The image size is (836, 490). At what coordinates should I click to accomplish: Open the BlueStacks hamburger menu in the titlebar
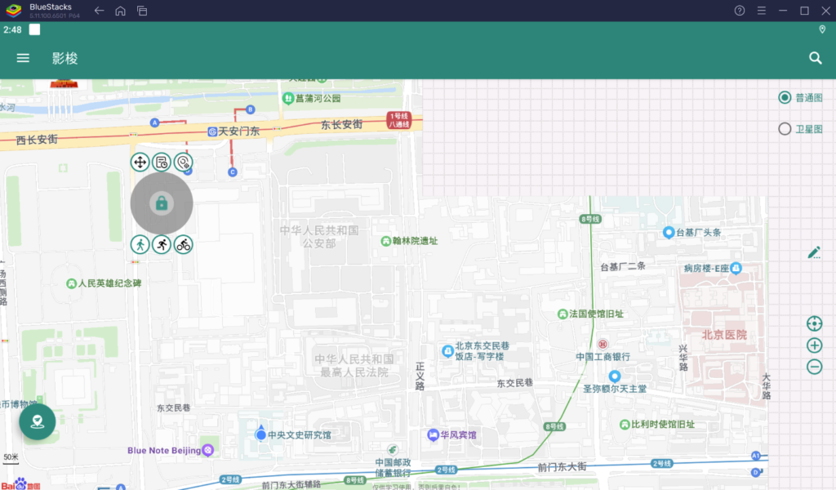[763, 11]
